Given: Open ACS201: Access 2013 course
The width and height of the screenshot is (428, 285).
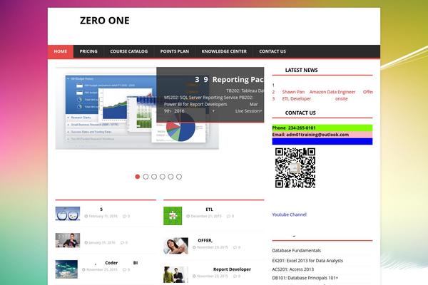Looking at the screenshot, I should (293, 269).
